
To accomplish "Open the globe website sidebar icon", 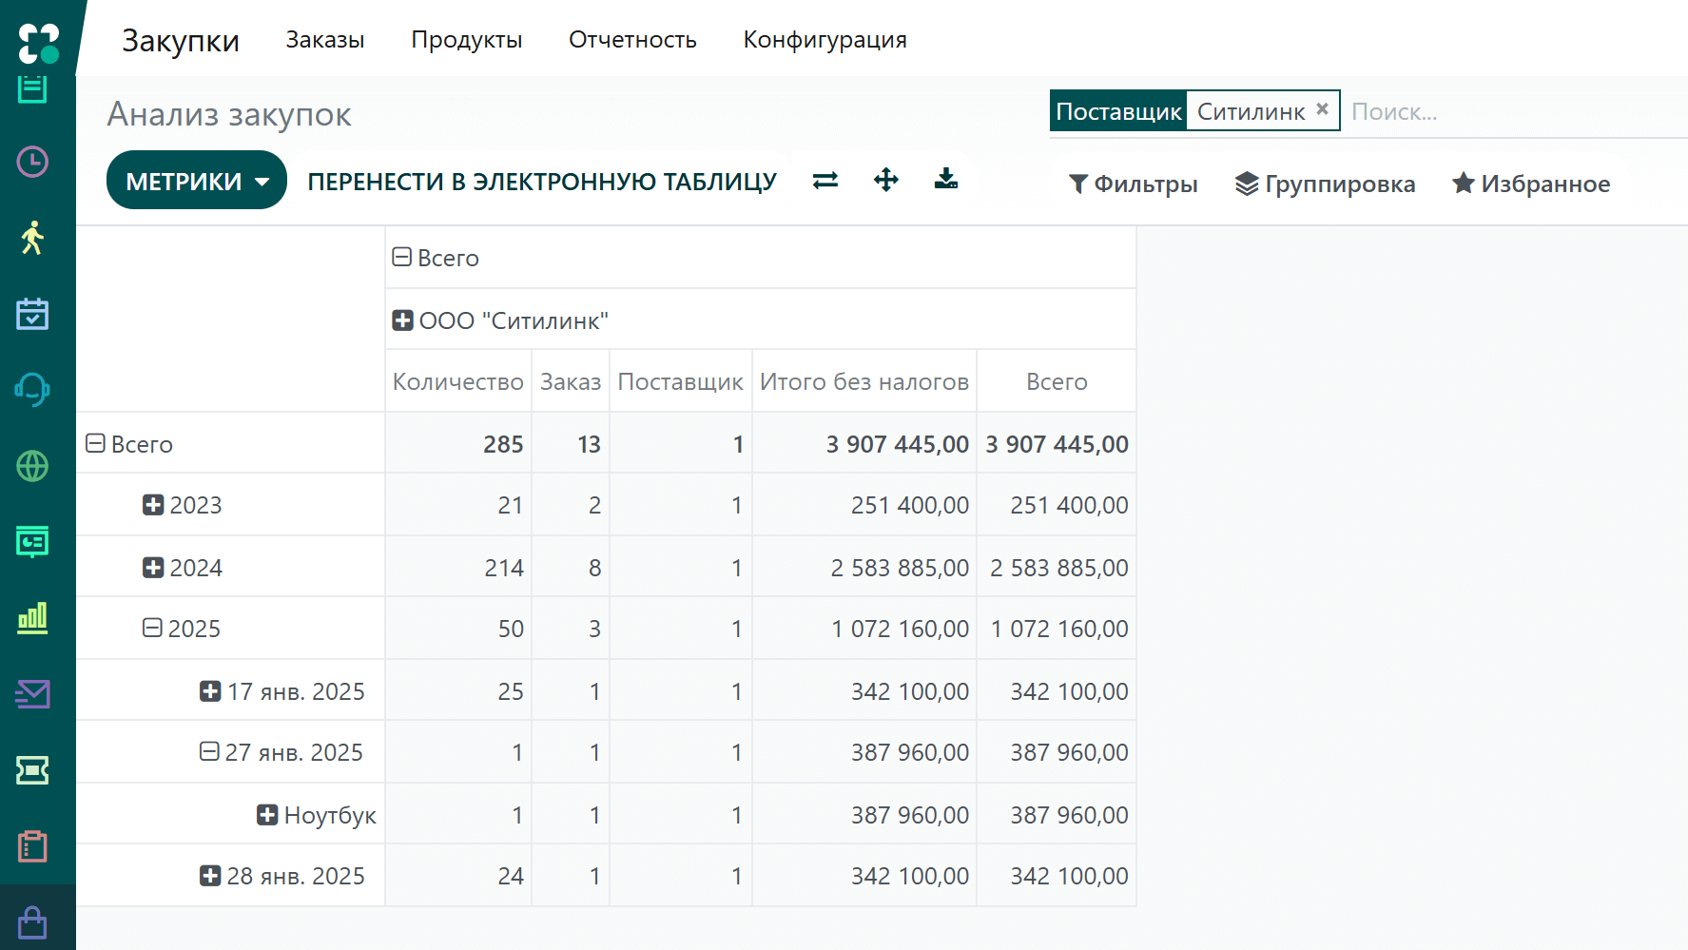I will pos(32,466).
